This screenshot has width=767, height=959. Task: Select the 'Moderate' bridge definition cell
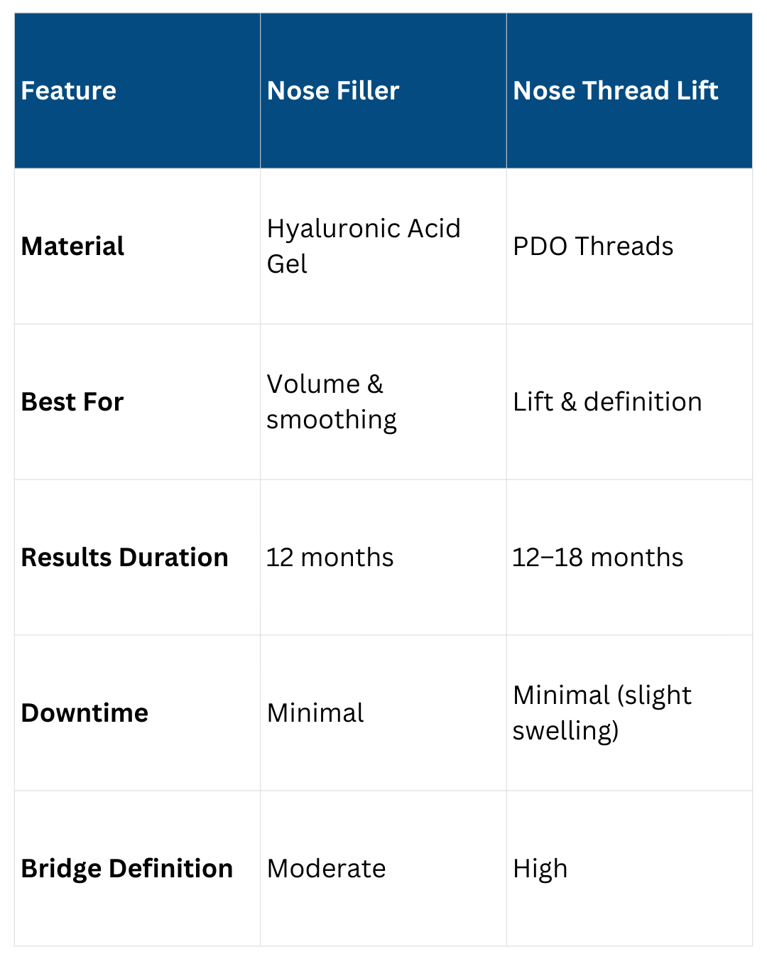(327, 869)
